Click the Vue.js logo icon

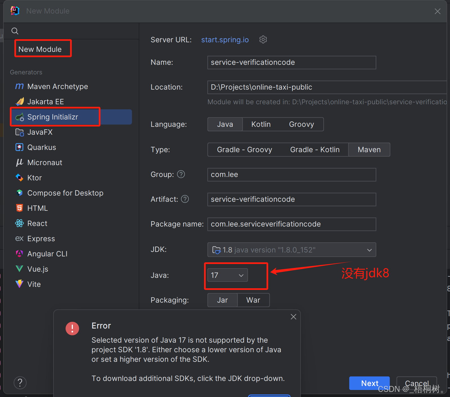(19, 269)
